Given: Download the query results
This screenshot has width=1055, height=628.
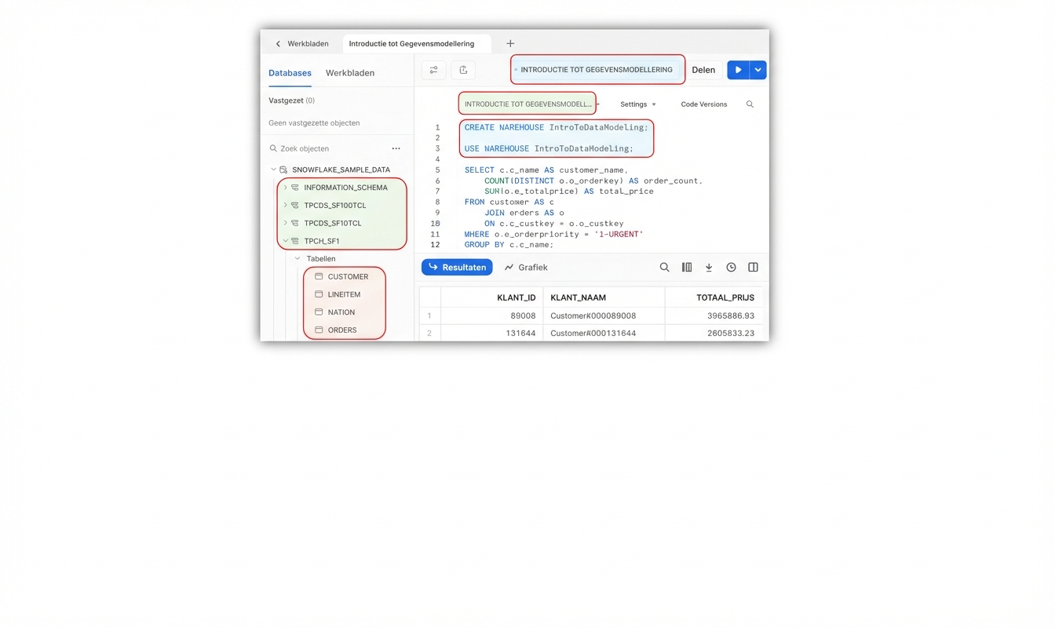Looking at the screenshot, I should (x=709, y=268).
